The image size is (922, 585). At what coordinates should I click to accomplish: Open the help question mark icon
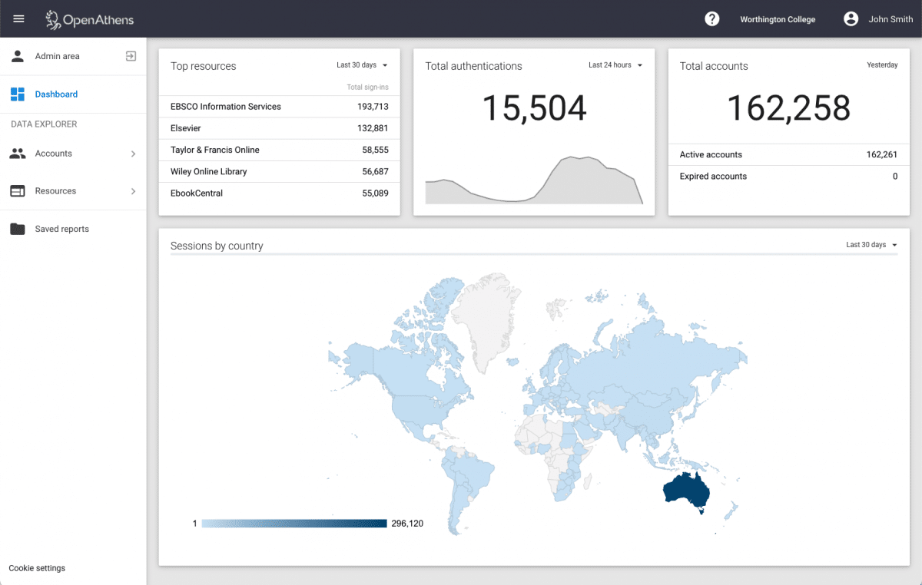(711, 18)
